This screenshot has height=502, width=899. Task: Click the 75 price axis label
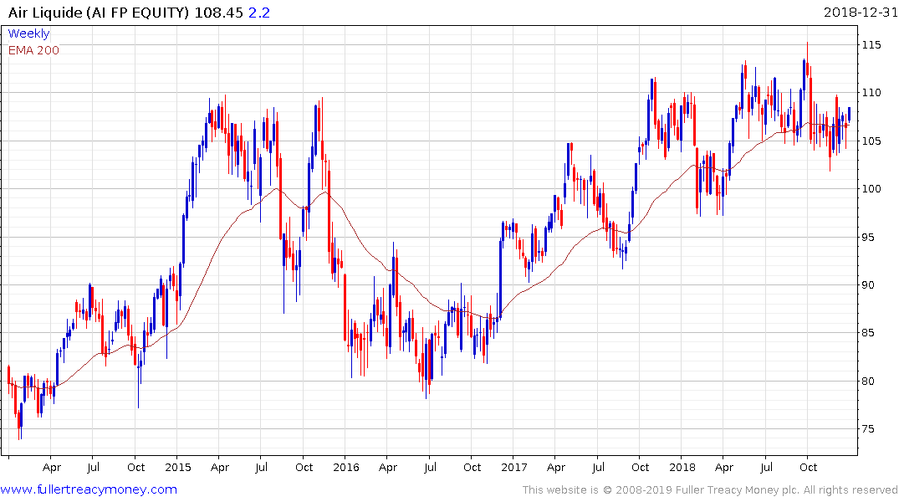click(x=868, y=429)
